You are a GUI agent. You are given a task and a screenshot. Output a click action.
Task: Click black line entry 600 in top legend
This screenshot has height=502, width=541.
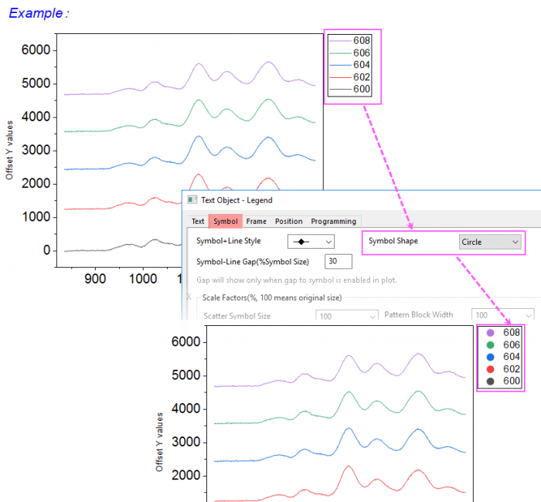click(352, 90)
